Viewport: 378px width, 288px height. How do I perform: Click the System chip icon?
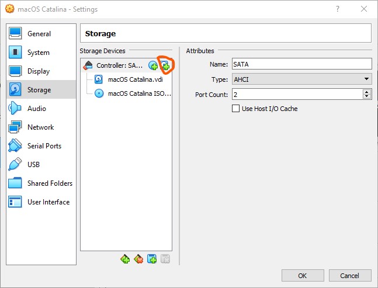point(15,52)
